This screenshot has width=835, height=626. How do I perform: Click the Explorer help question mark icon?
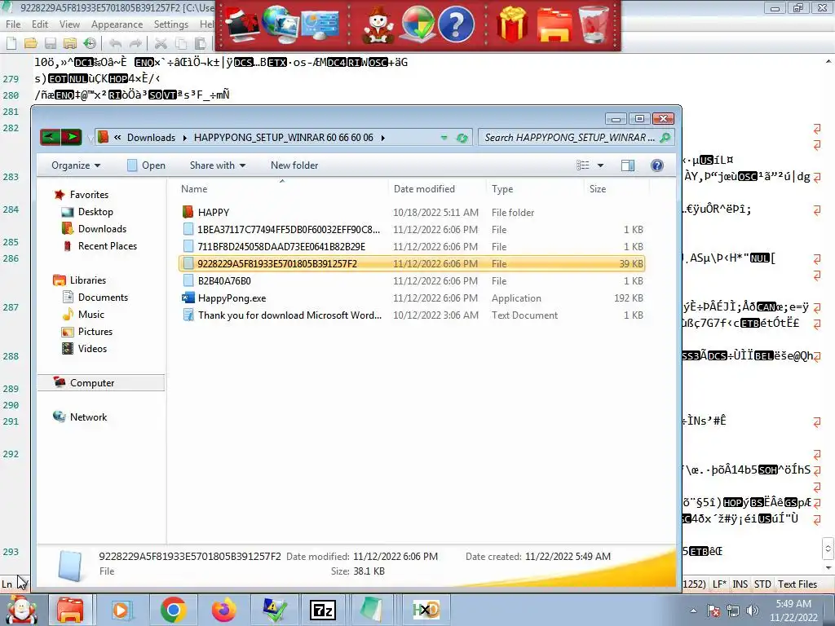tap(657, 165)
